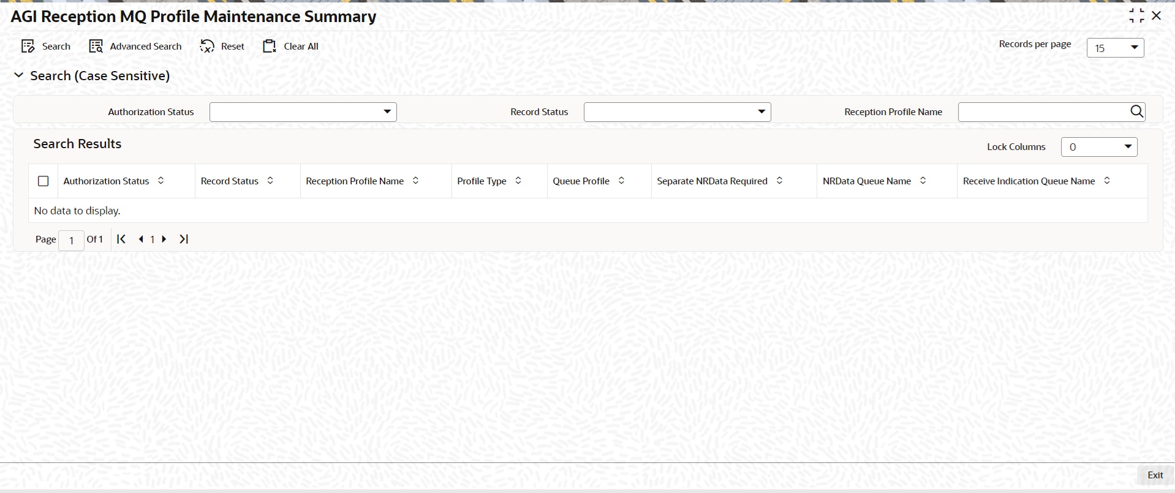Click the Clear All icon

tap(270, 47)
